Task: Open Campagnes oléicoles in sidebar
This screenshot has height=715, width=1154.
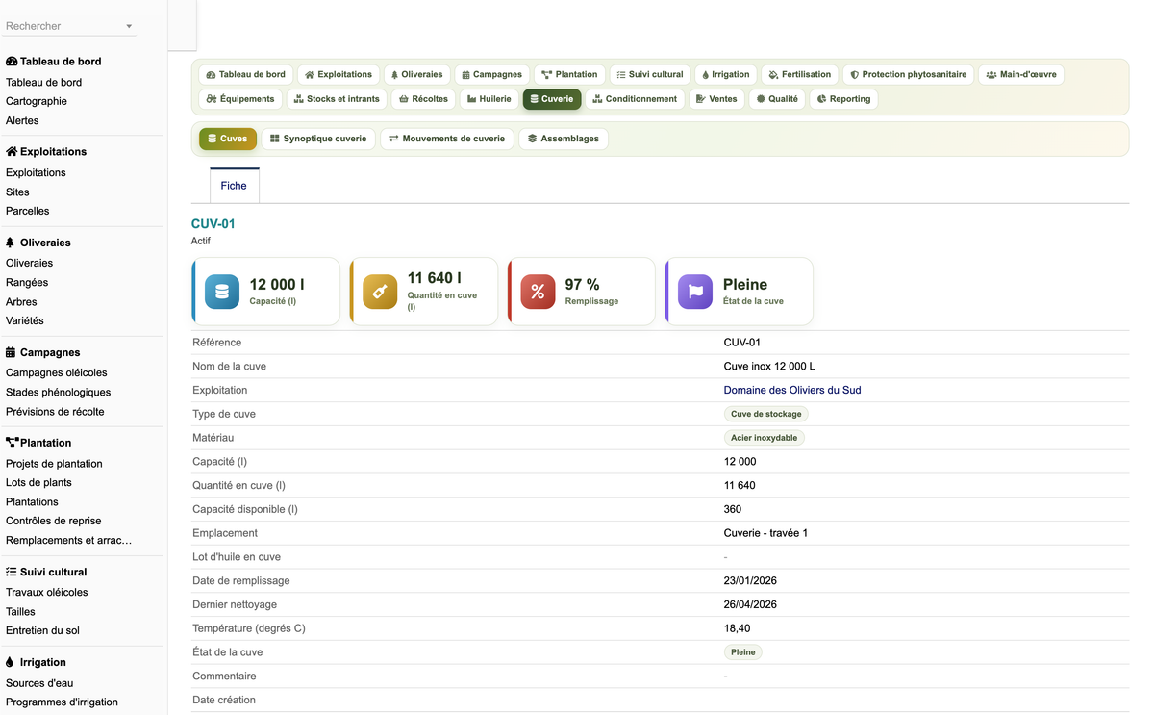Action: point(57,372)
